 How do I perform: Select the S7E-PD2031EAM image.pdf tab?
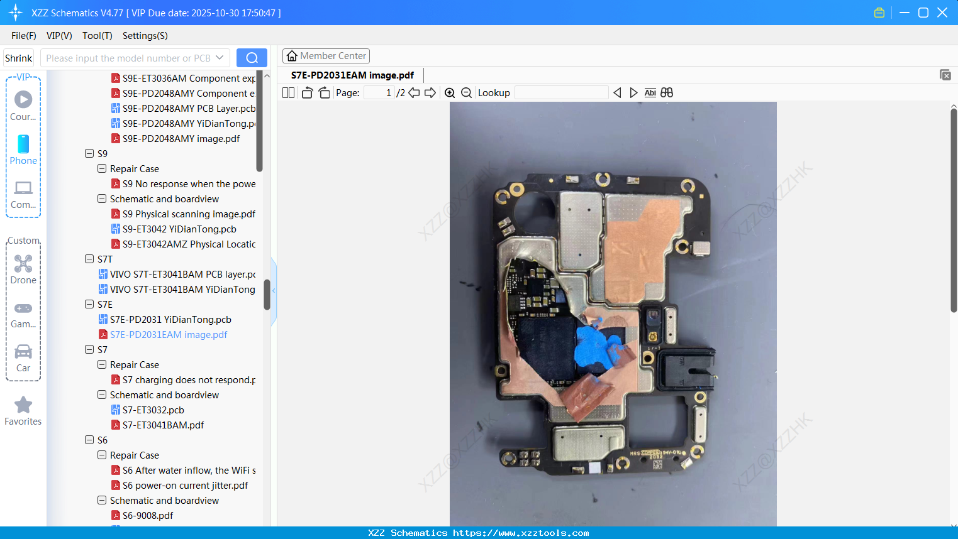tap(352, 75)
